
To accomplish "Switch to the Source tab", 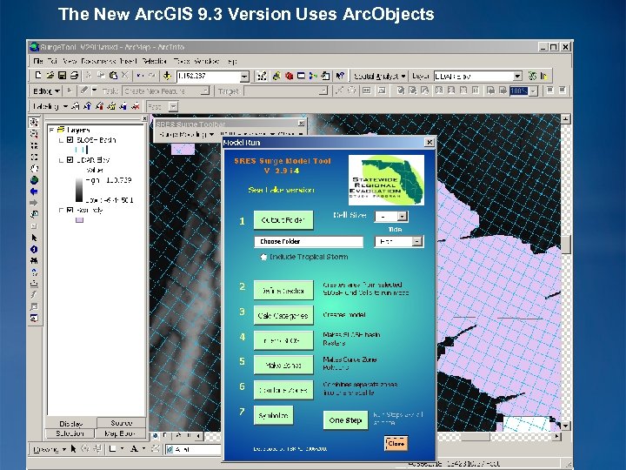I will (x=122, y=423).
